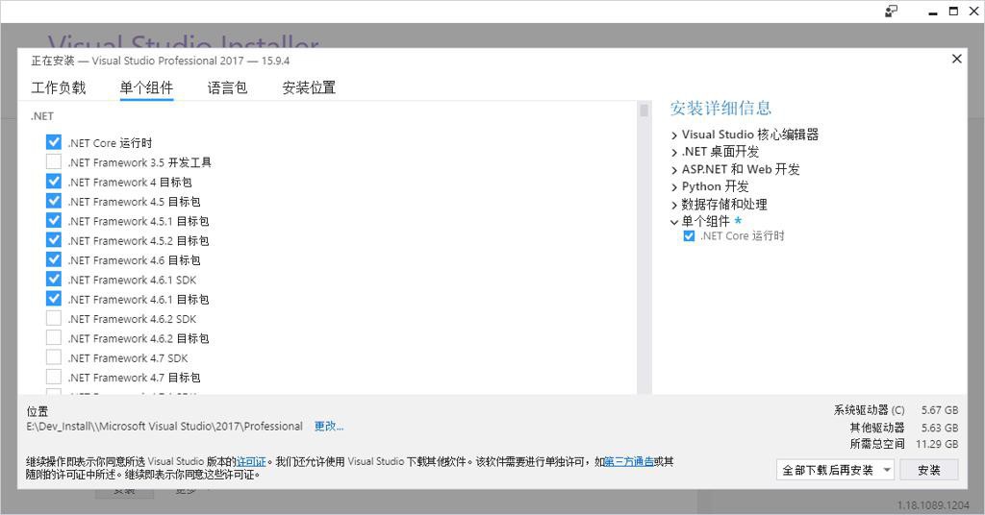Click the feedback icon in the title bar

(891, 12)
